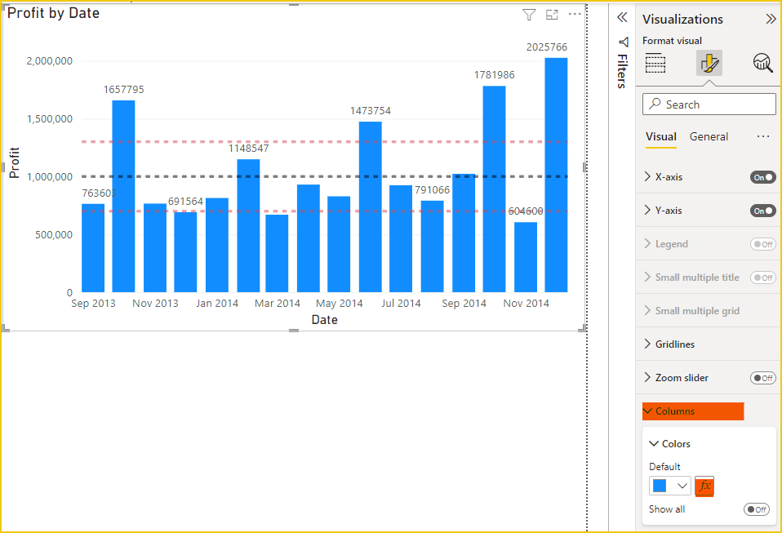Click the Profit axis title

(x=14, y=162)
